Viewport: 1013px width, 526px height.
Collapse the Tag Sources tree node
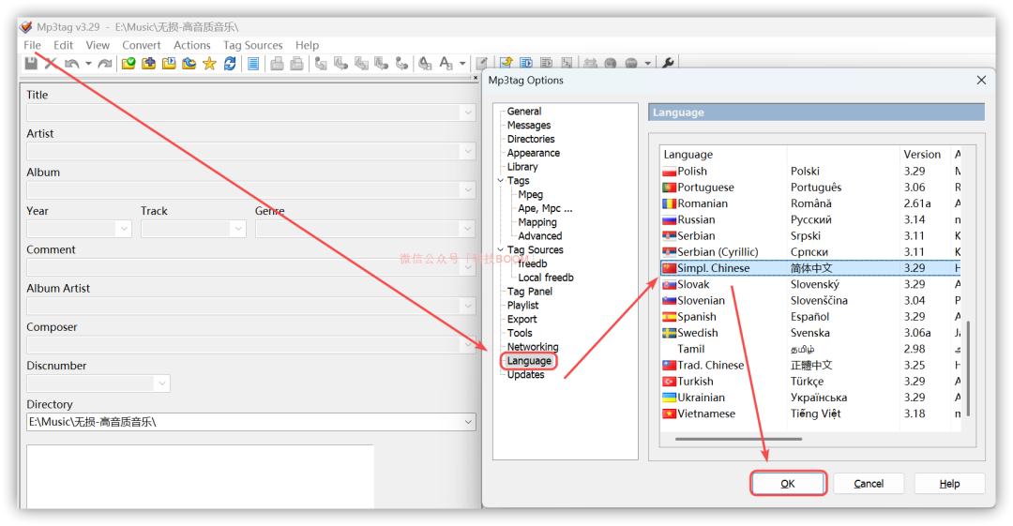tap(501, 249)
